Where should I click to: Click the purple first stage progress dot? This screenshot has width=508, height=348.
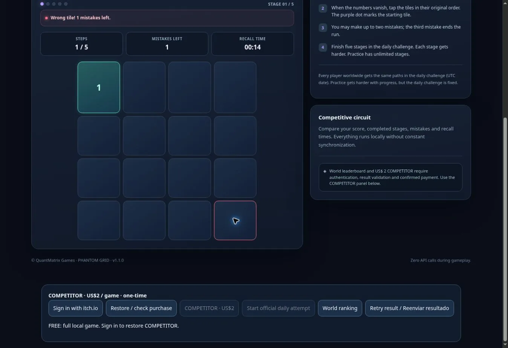coord(42,4)
